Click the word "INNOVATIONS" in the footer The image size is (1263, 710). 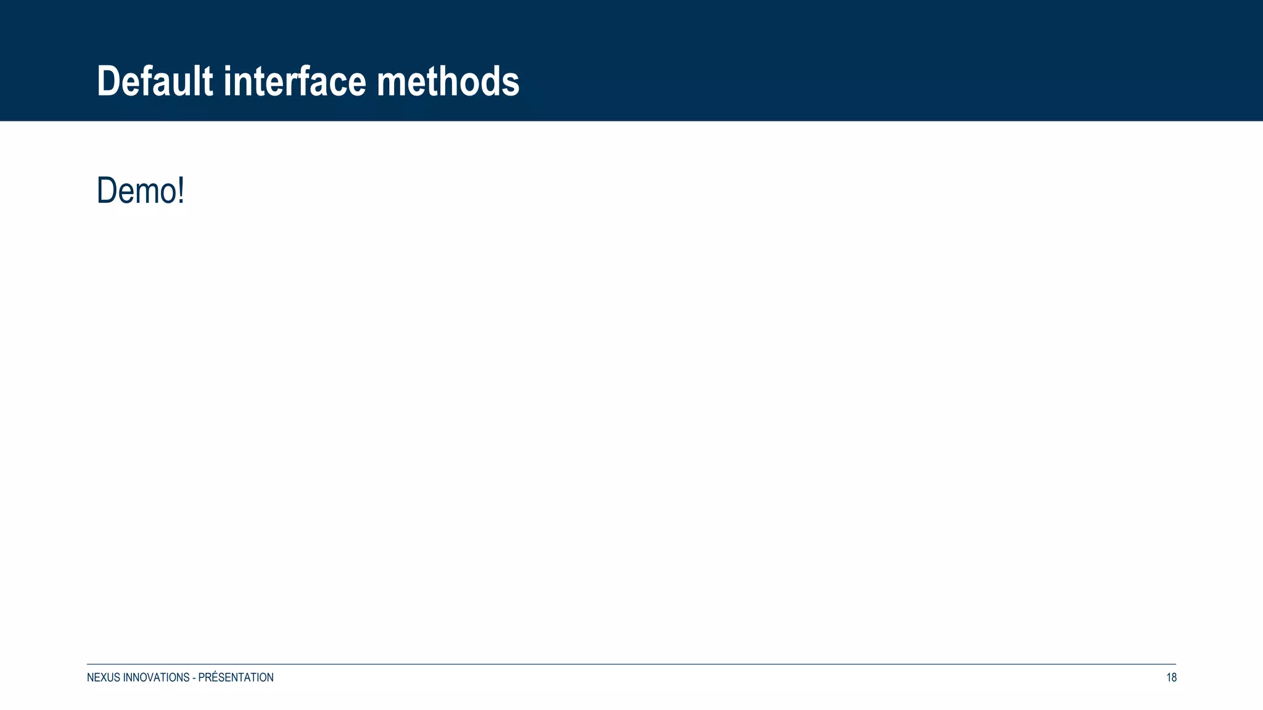(156, 677)
